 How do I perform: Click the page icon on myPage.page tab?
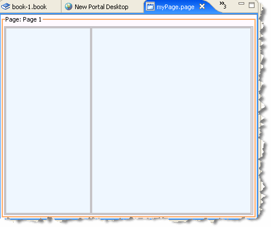(x=150, y=7)
